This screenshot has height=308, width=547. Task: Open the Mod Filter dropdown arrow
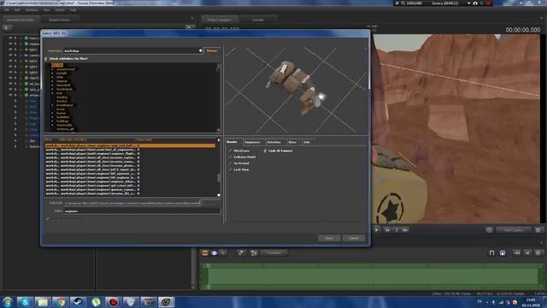click(x=200, y=50)
